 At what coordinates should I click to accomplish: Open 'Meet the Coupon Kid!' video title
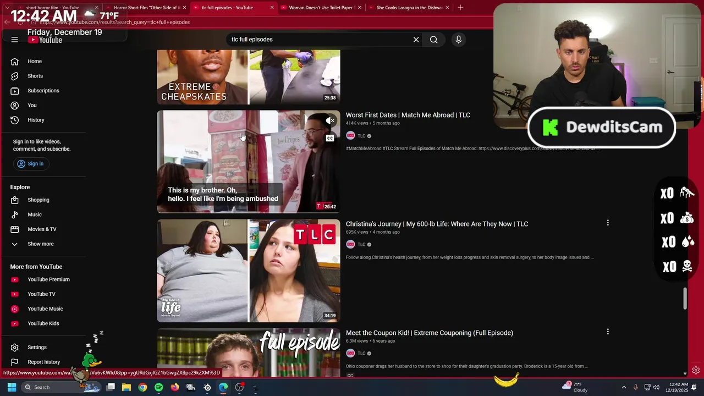429,333
